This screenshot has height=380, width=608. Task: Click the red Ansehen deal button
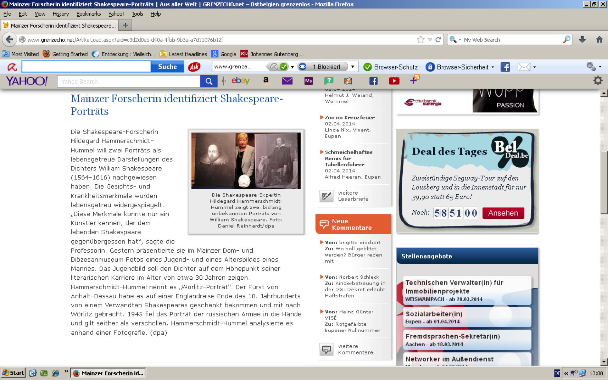click(503, 213)
